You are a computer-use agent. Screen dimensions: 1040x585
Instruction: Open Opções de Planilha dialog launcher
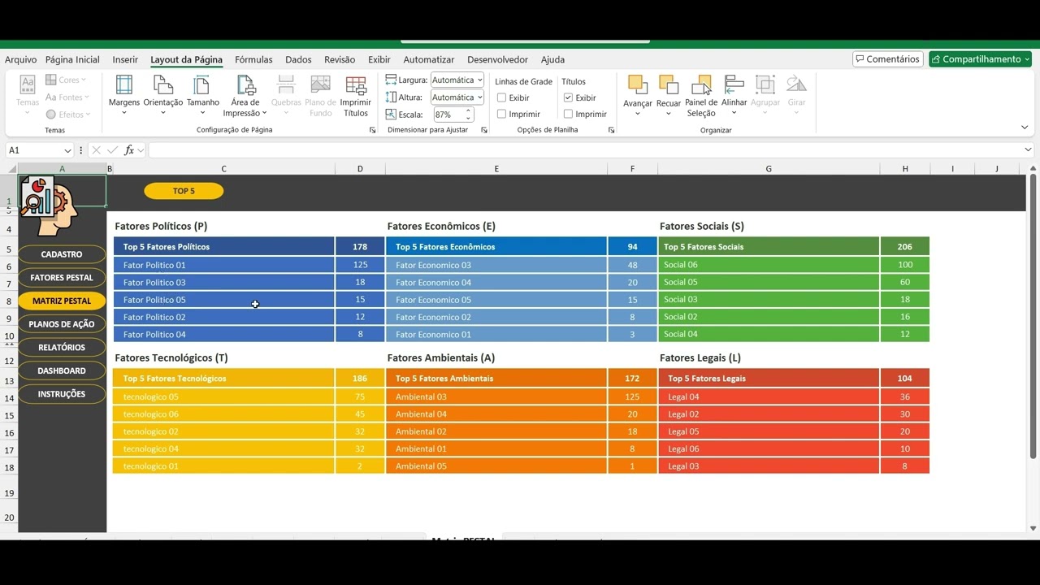click(x=611, y=130)
